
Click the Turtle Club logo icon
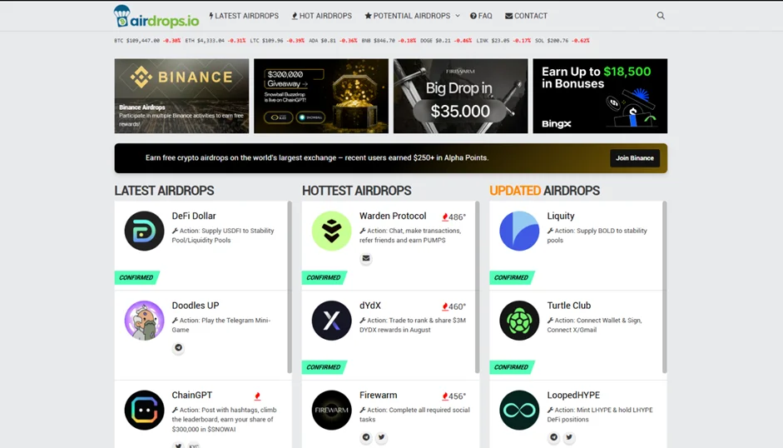click(519, 321)
